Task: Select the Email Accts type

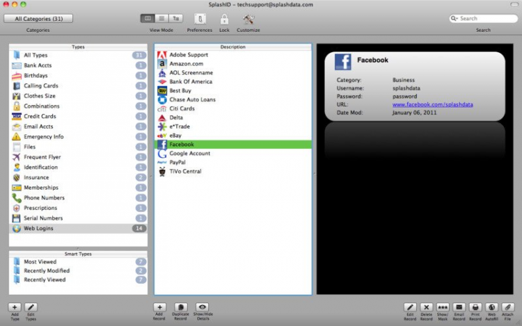Action: pyautogui.click(x=78, y=127)
